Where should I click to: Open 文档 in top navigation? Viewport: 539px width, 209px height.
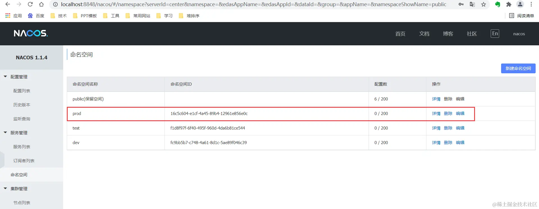[x=424, y=34]
